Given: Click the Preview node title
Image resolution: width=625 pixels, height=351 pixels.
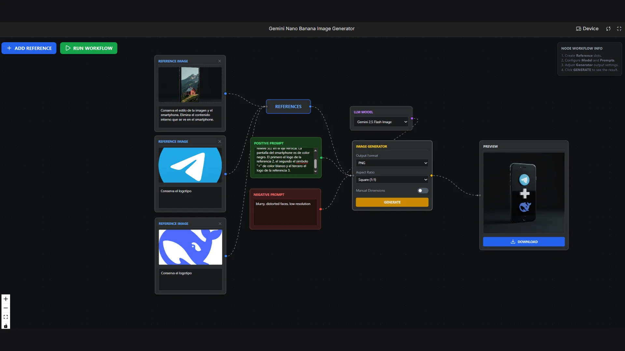Looking at the screenshot, I should point(491,147).
